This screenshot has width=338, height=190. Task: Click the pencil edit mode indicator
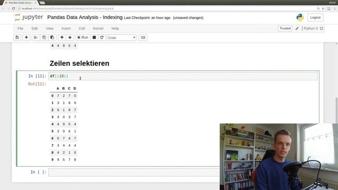[297, 28]
